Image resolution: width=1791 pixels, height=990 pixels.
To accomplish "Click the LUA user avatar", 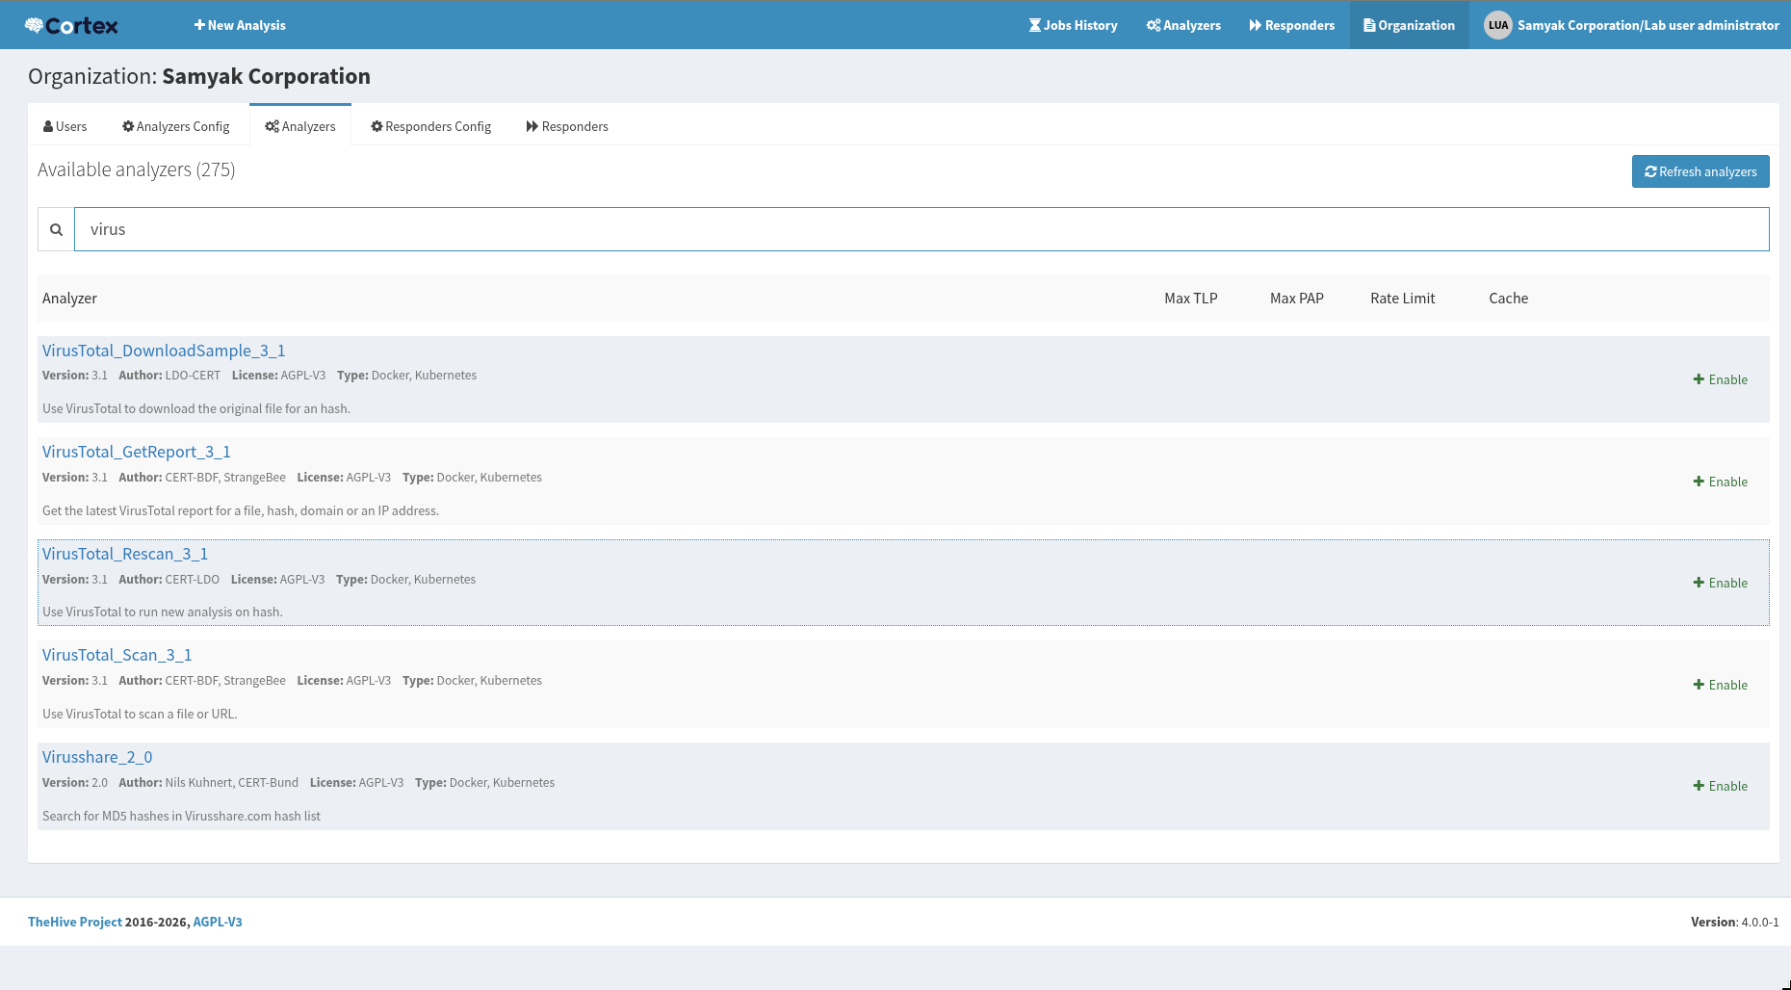I will coord(1497,25).
